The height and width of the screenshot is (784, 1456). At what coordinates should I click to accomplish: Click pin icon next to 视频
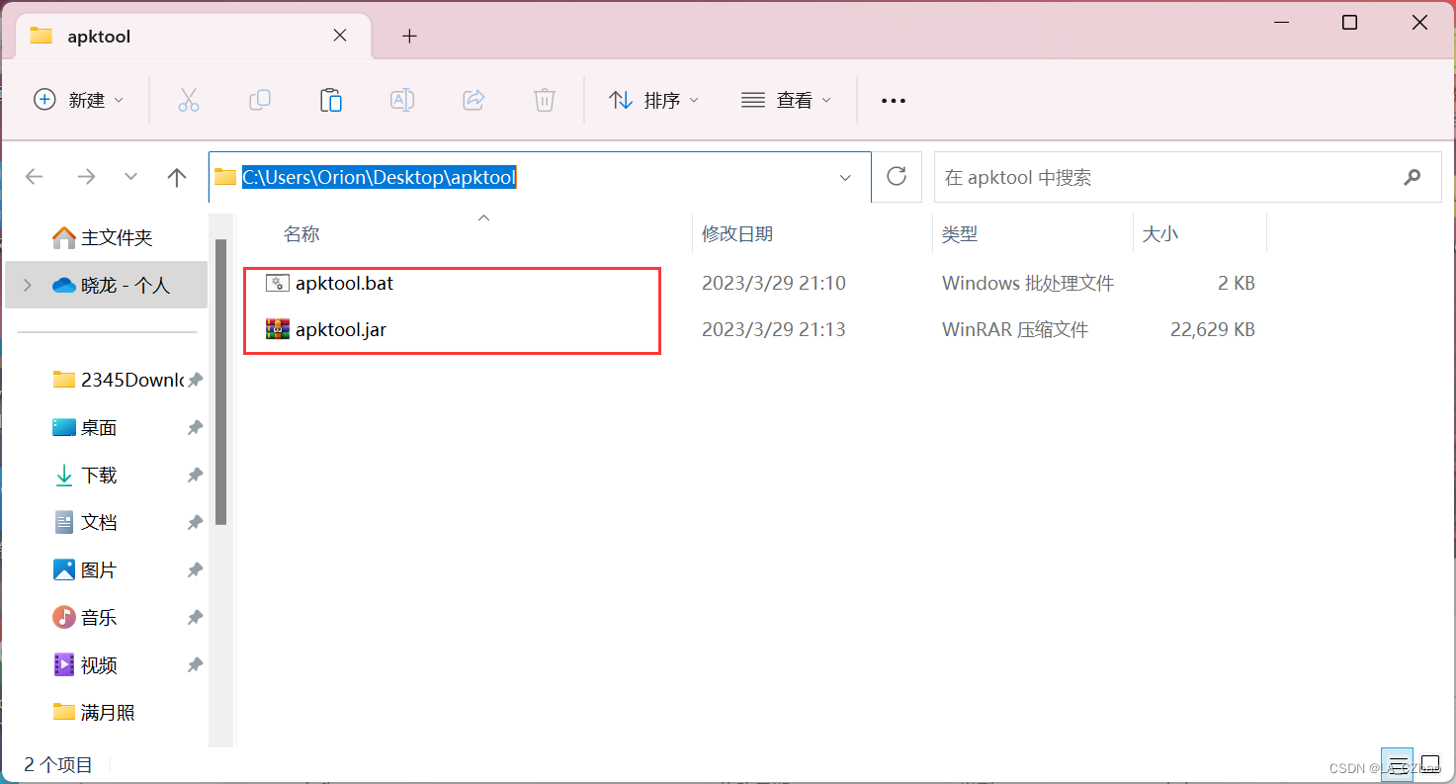[x=196, y=664]
